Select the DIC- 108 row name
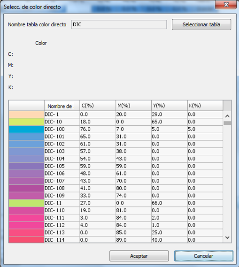This screenshot has width=239, height=267. coord(54,188)
